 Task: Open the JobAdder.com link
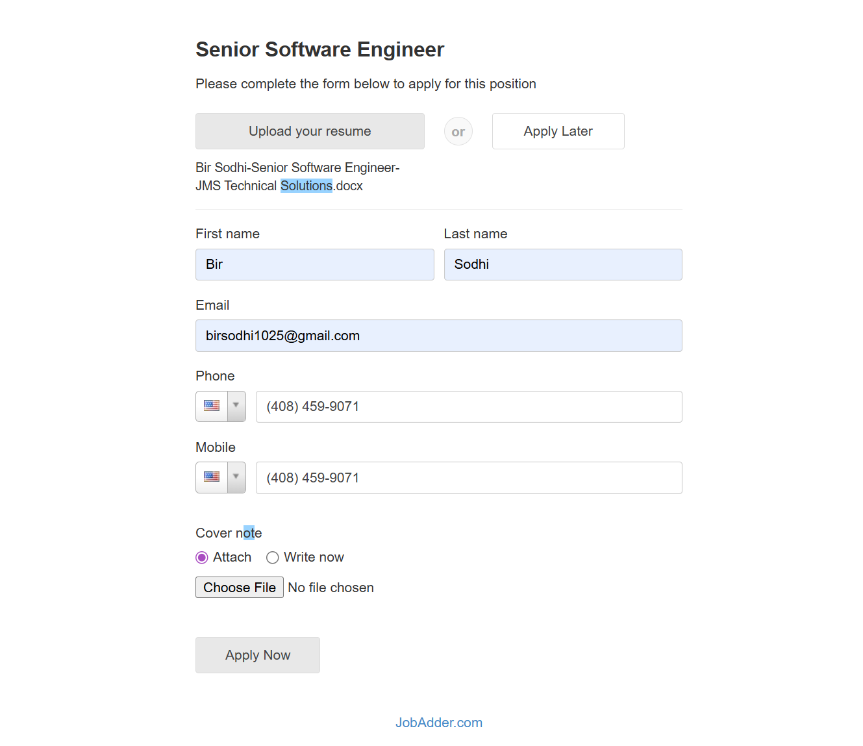[x=438, y=723]
